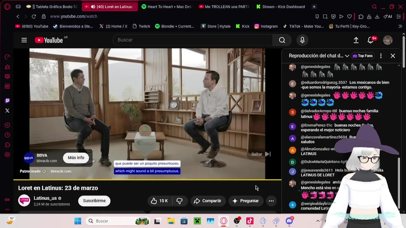Open the Store | Hytale bookmark
This screenshot has height=228, width=406.
(216, 26)
